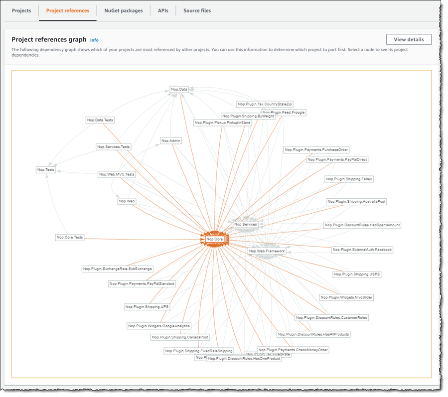Select the Nop.Plugin.Widgets.GoogleAnalytics node
Viewport: 448px width, 397px height.
point(159,326)
